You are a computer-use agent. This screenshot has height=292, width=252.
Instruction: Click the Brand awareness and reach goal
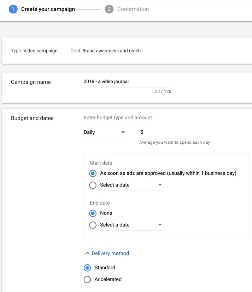click(x=111, y=51)
